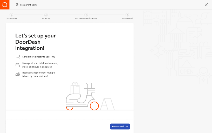Click the location pin icon
This screenshot has width=212, height=133.
coord(17,5)
